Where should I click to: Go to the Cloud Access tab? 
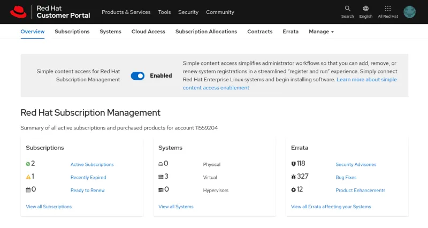[148, 32]
